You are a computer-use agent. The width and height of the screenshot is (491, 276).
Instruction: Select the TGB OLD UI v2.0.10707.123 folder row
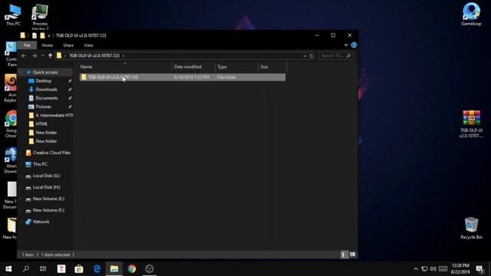coord(183,77)
